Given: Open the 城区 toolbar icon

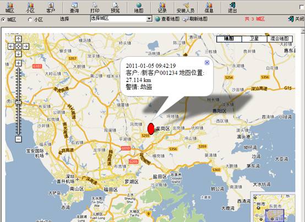Looking at the screenshot, I should click(x=9, y=7).
